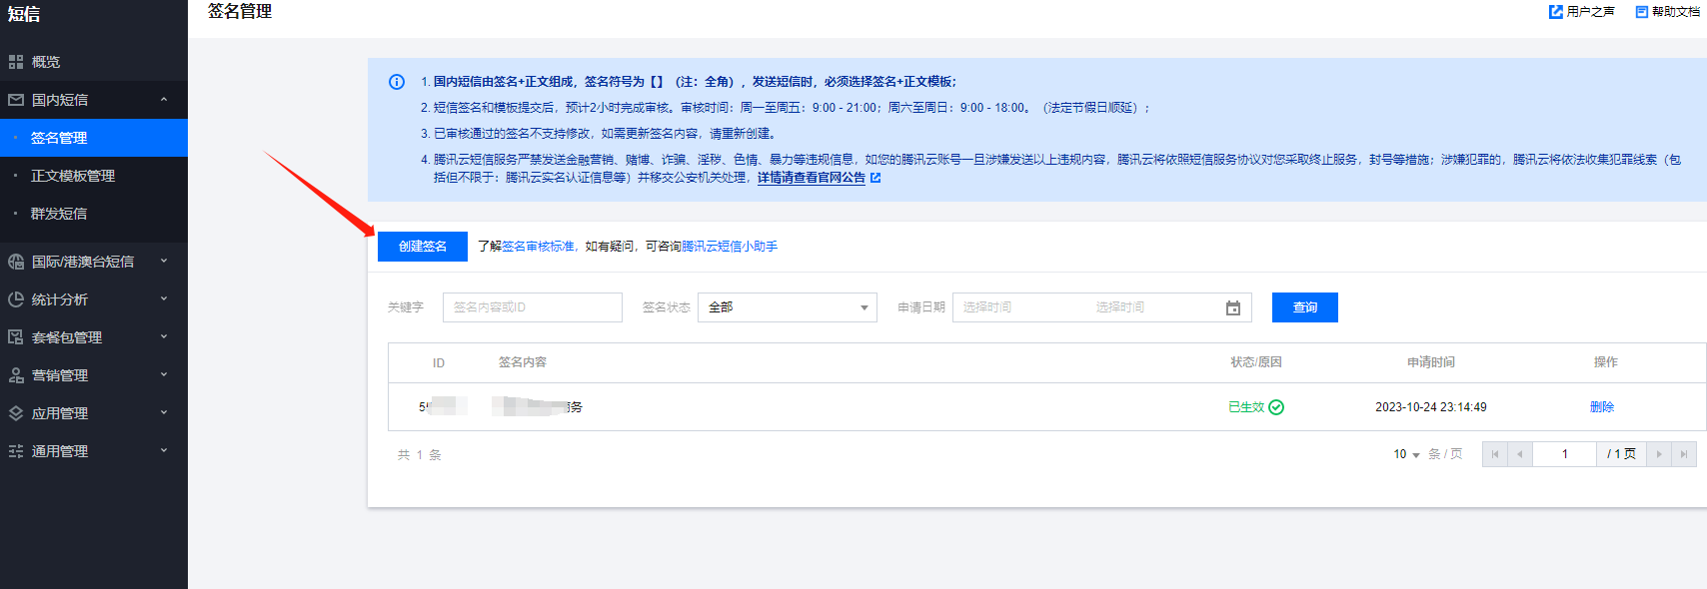Click the 签名内容 column header
Viewport: 1707px width, 589px height.
[523, 362]
